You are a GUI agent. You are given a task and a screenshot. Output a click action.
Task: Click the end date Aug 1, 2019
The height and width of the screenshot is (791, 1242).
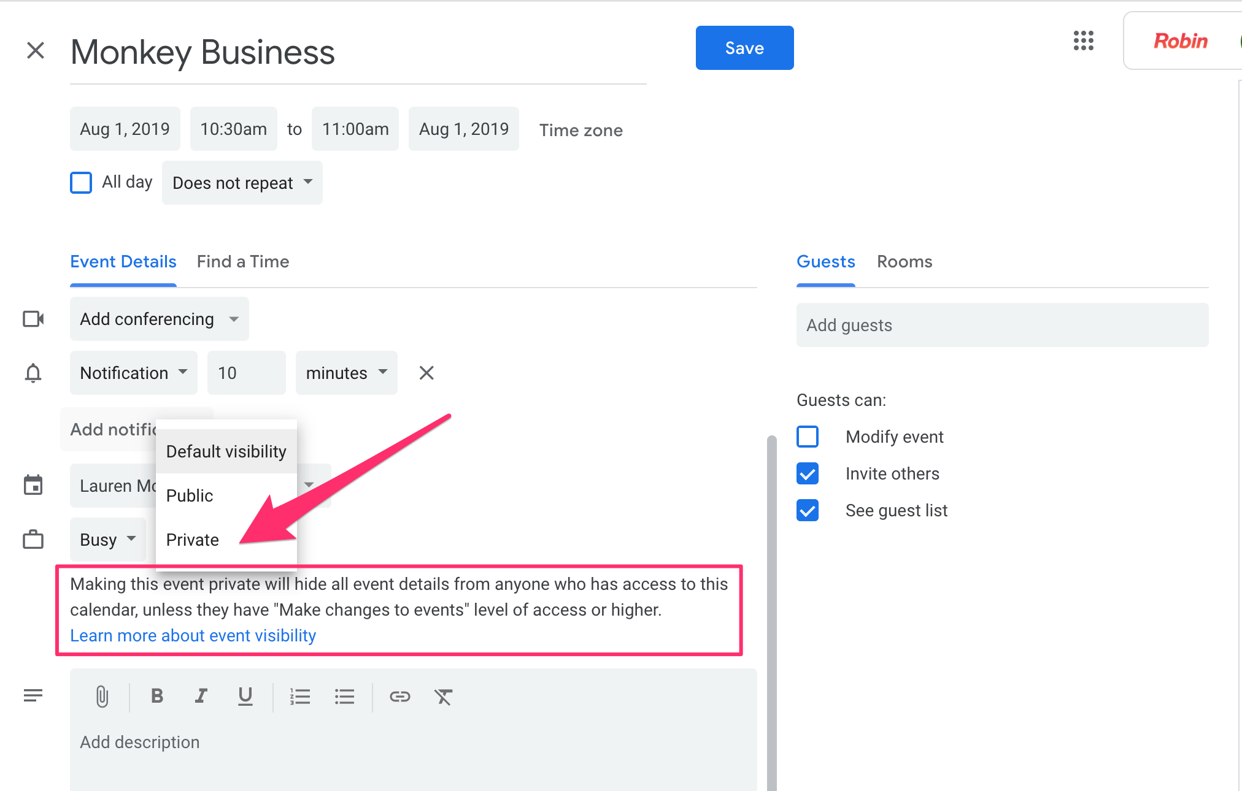point(464,129)
